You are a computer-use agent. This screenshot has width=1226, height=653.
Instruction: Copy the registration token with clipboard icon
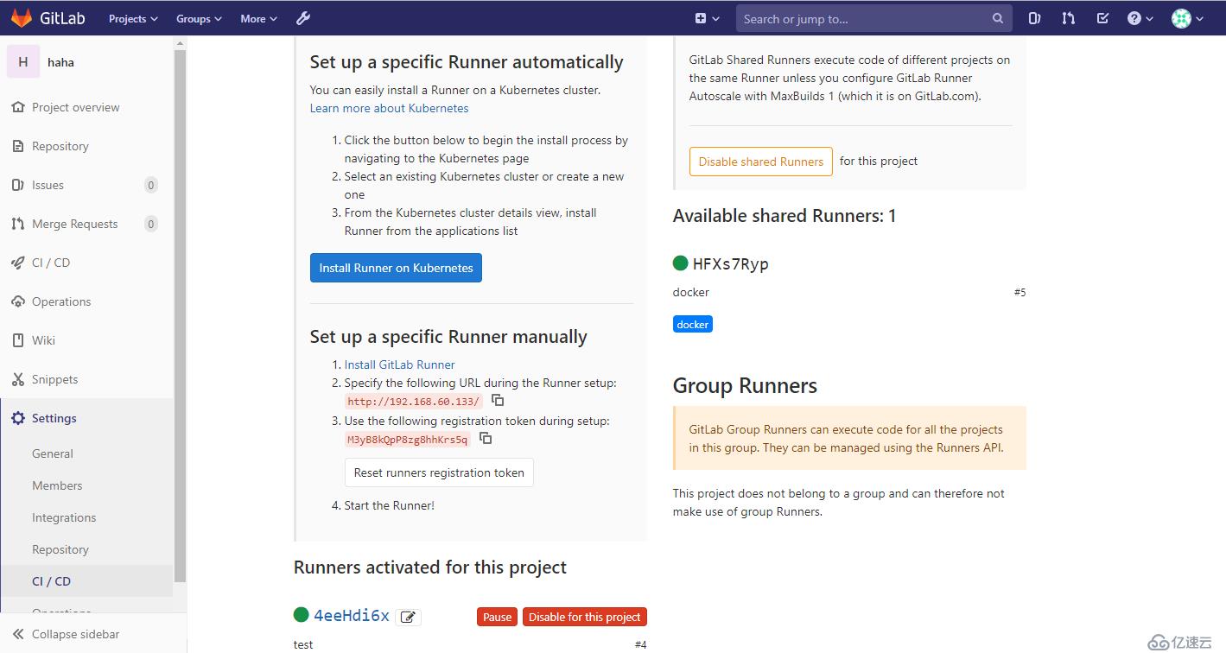(486, 438)
